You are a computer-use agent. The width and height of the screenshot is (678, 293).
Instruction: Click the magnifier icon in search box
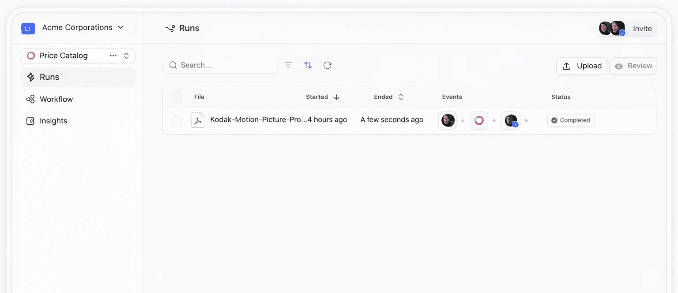(x=173, y=65)
